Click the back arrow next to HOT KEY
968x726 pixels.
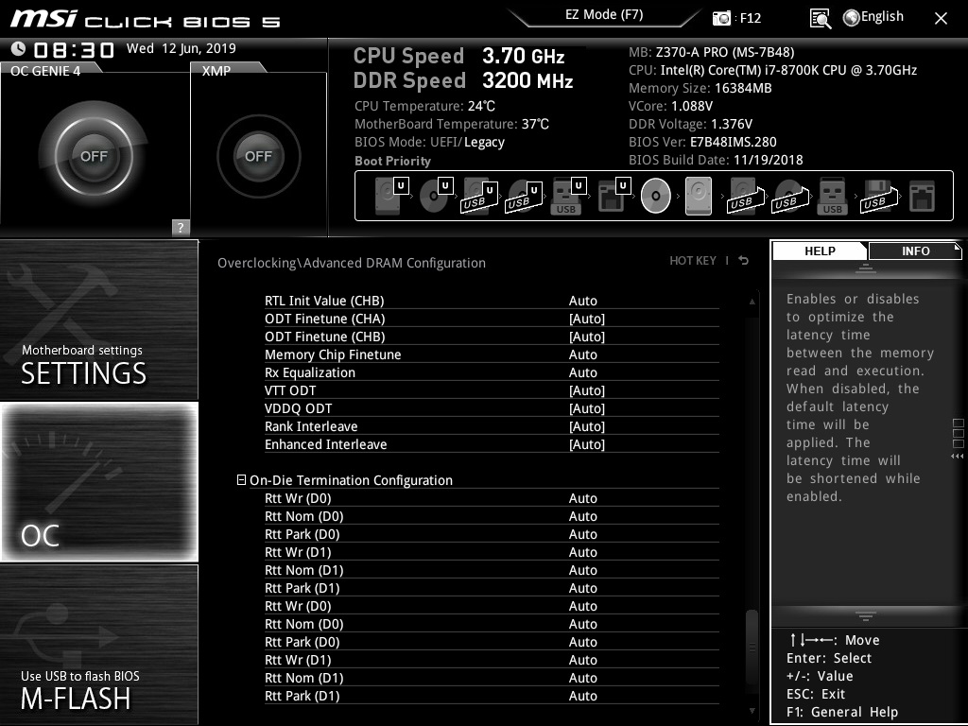coord(743,261)
